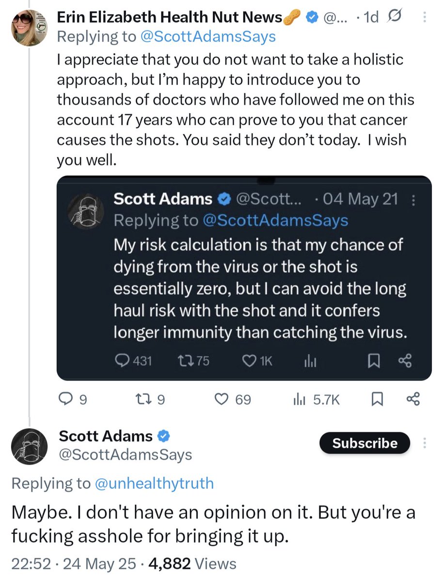
Task: Click the 4,882 Views count
Action: pos(192,564)
